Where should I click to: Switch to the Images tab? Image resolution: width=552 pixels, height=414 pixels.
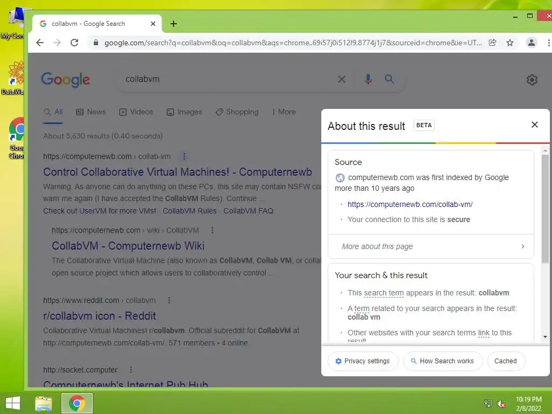[x=184, y=112]
